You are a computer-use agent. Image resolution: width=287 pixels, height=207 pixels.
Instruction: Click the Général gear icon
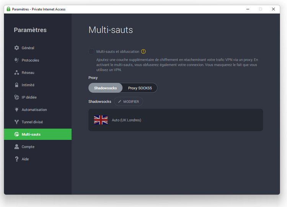17,48
